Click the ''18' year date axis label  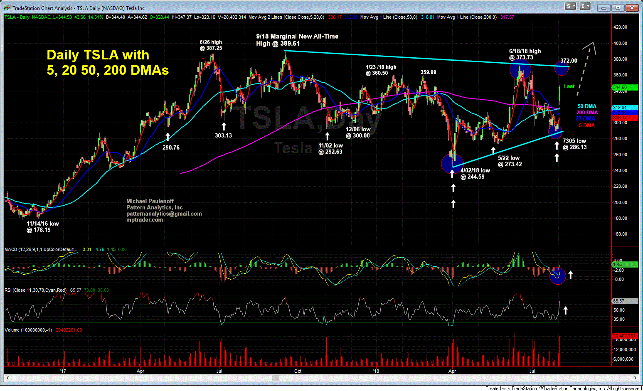click(x=376, y=371)
